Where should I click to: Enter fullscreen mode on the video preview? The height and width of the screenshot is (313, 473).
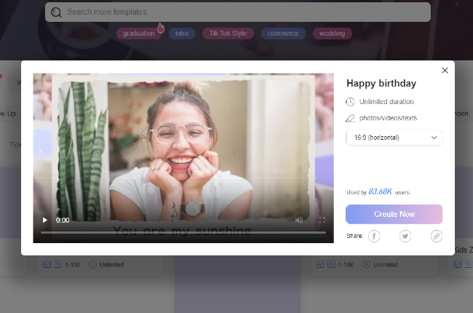pos(322,220)
